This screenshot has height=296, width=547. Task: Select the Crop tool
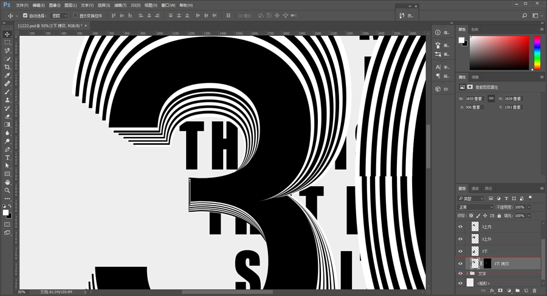pos(7,67)
